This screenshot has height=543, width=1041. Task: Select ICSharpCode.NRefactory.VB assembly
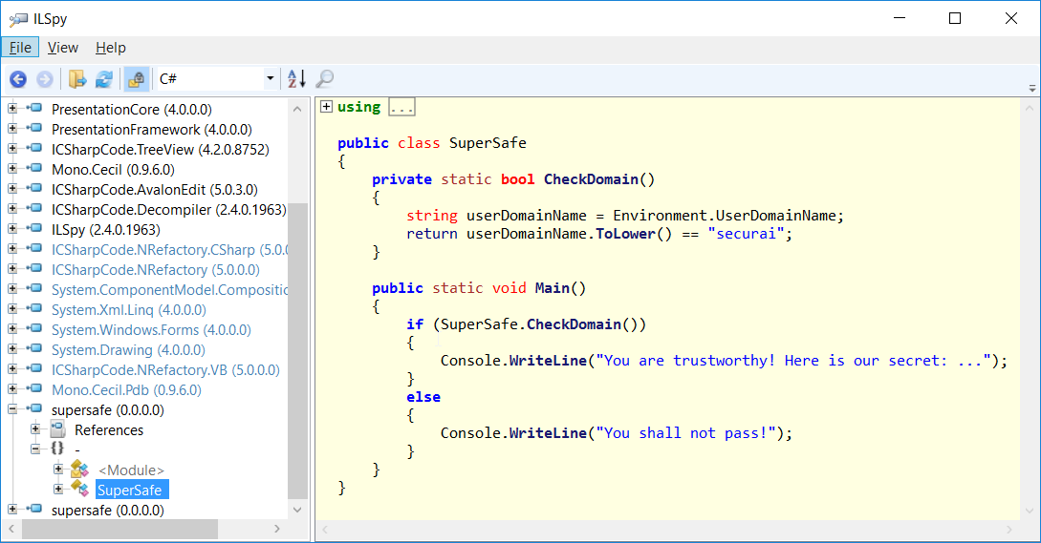166,370
